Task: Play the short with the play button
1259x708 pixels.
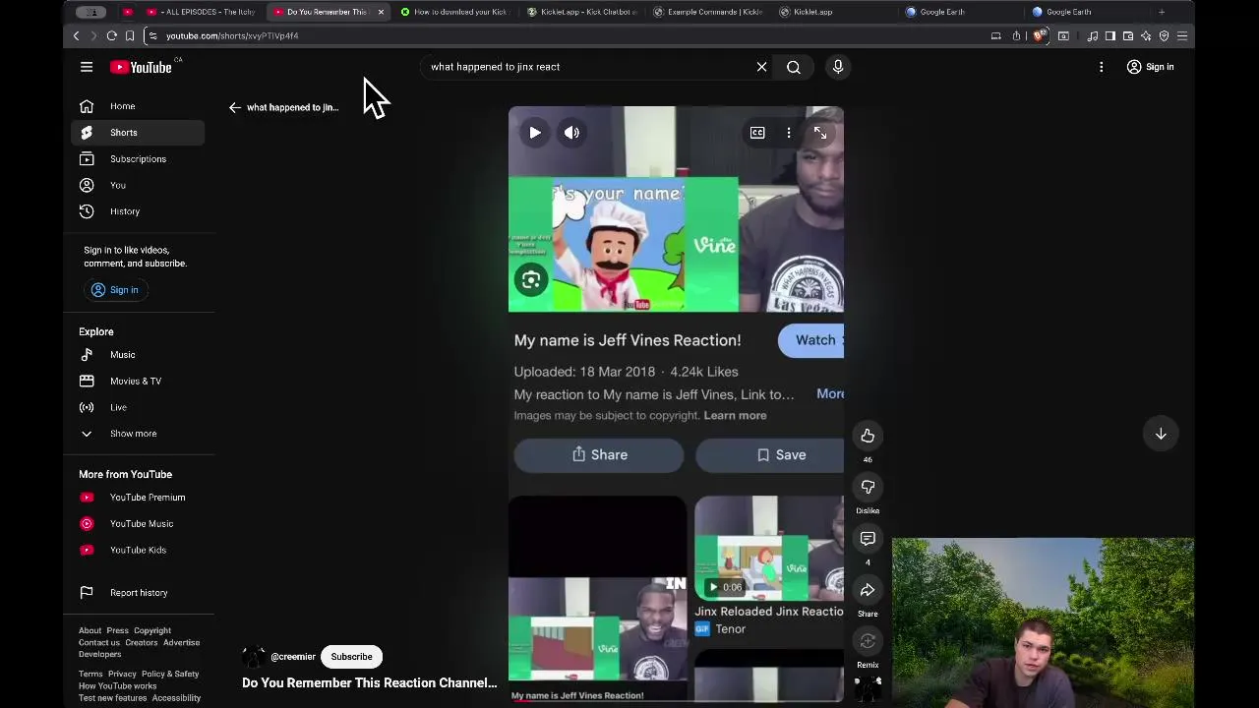Action: click(535, 133)
